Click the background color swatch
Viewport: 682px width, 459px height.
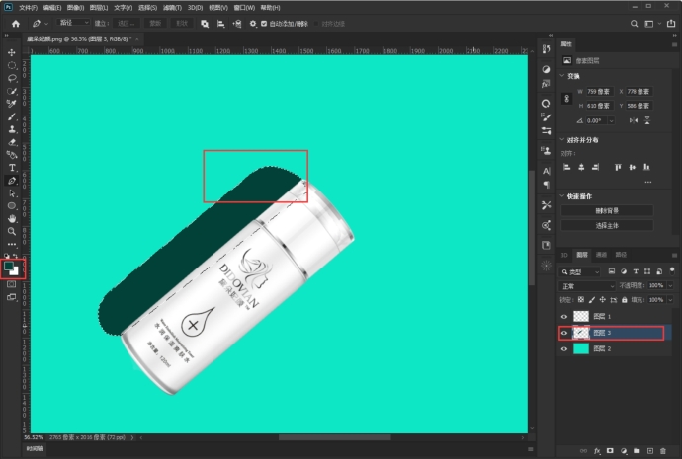click(x=15, y=271)
